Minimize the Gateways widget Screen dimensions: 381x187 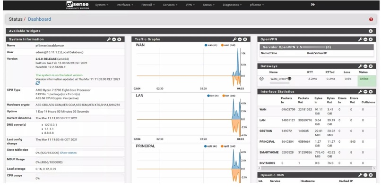point(365,66)
